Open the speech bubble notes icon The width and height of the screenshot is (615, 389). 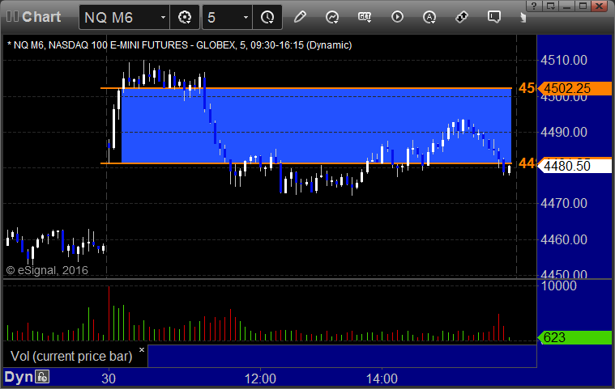click(493, 17)
